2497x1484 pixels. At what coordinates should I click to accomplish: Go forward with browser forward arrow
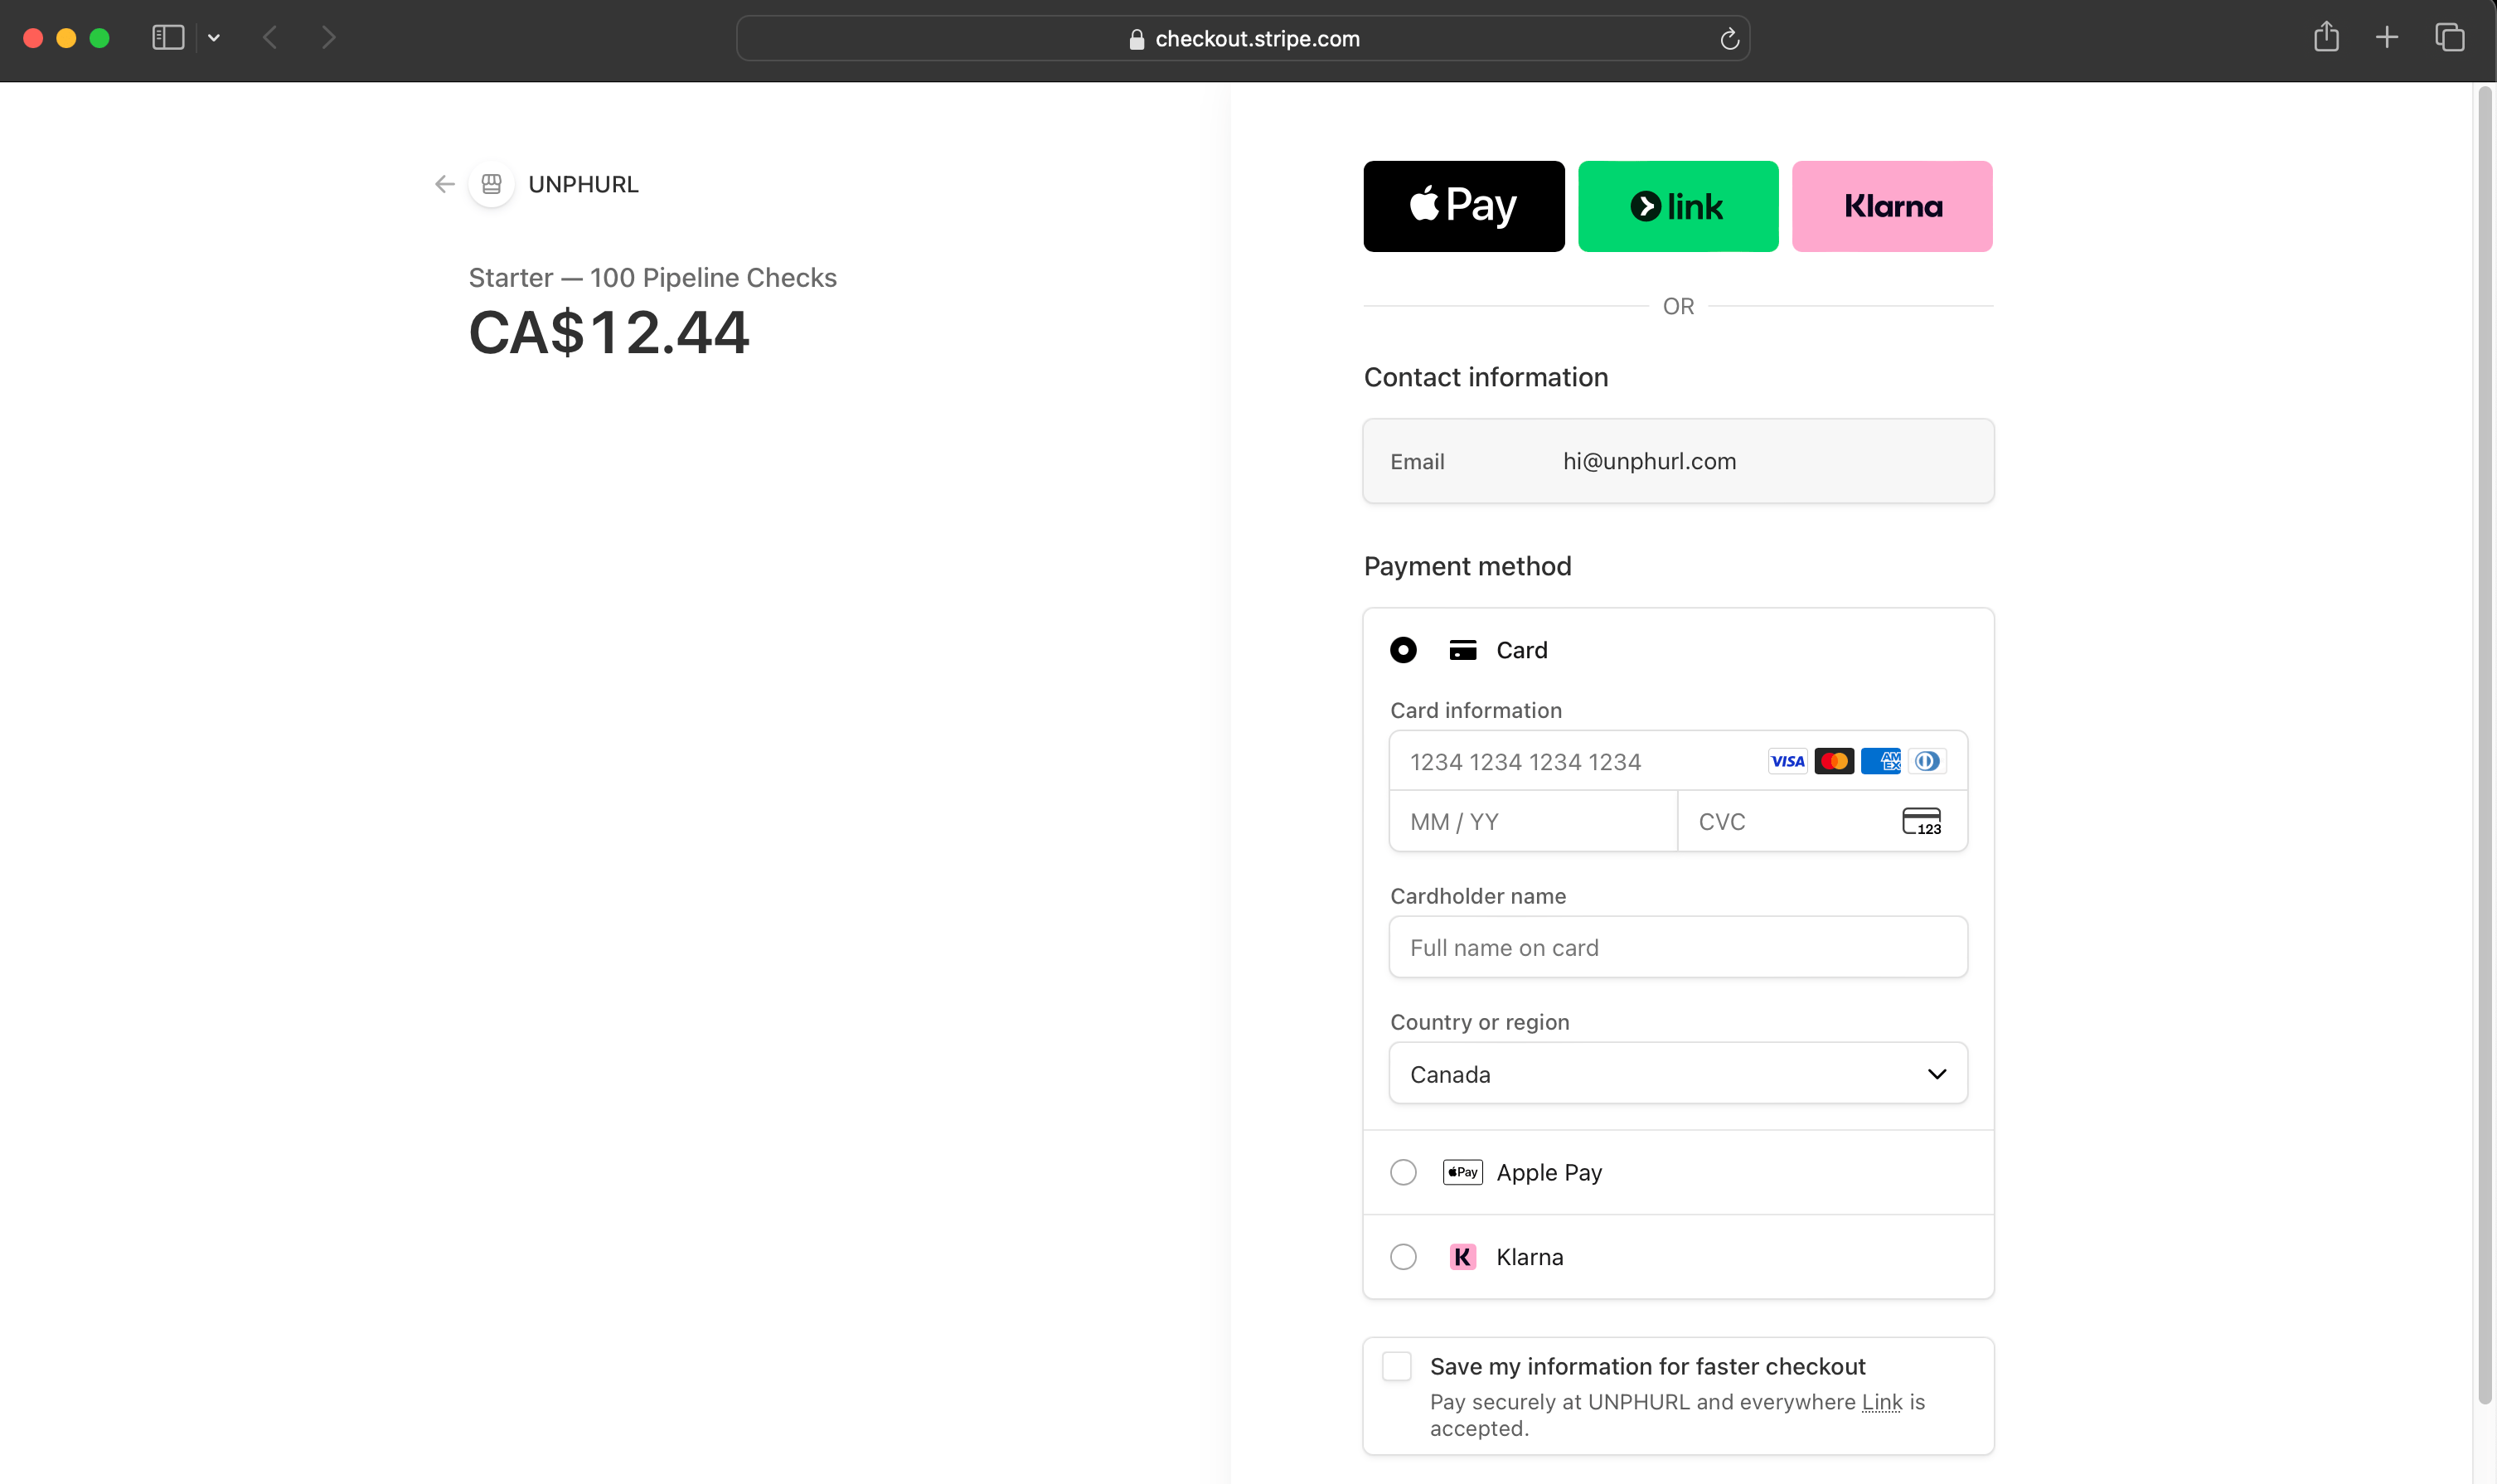tap(328, 38)
